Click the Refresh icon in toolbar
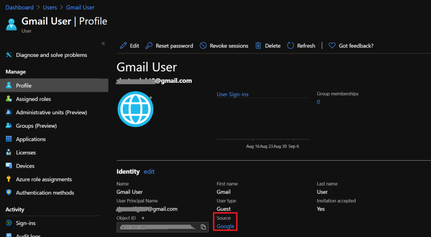The width and height of the screenshot is (431, 237). pyautogui.click(x=291, y=46)
